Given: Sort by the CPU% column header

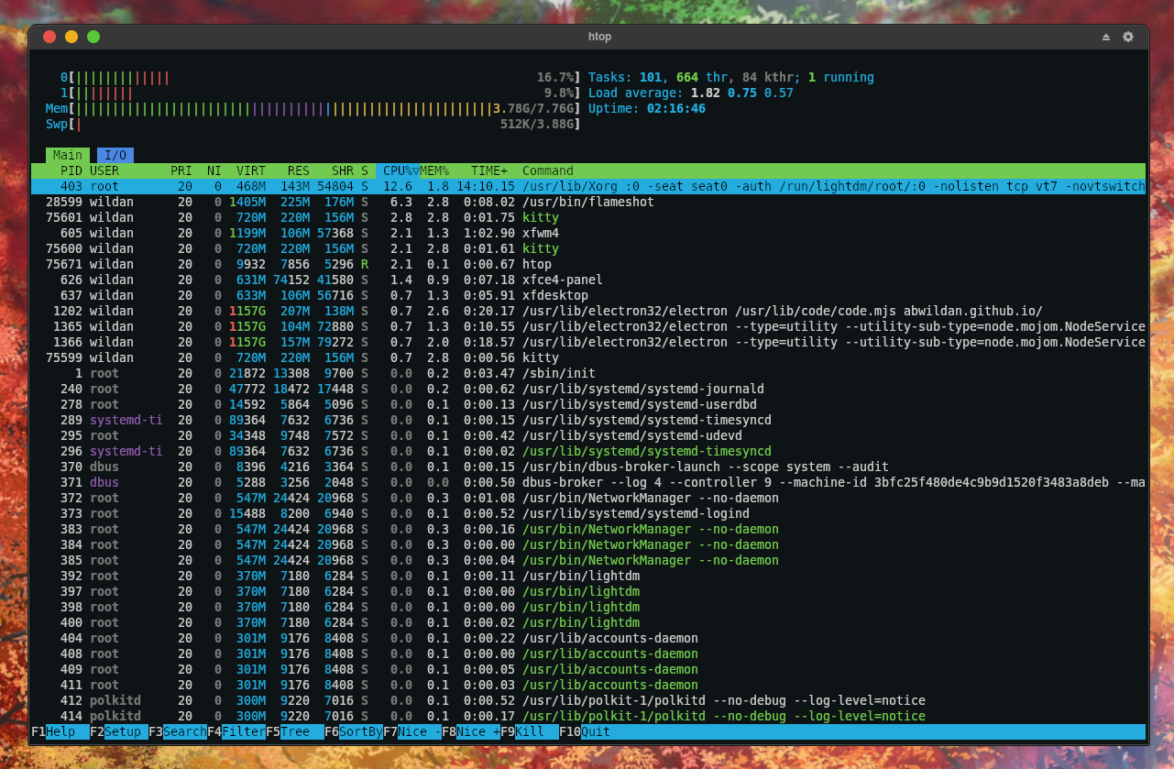Looking at the screenshot, I should point(398,170).
